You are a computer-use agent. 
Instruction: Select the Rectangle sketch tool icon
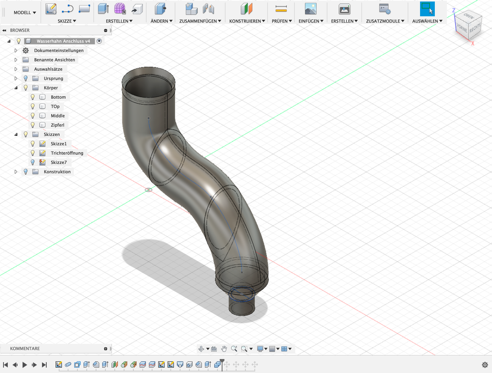tap(84, 9)
